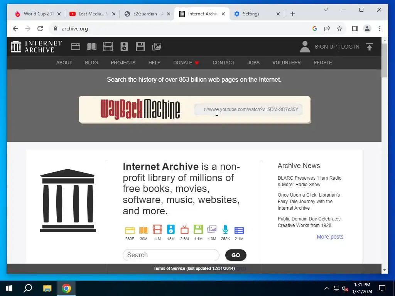This screenshot has height=296, width=395.
Task: Select the microphone concerts 258K icon
Action: [225, 230]
